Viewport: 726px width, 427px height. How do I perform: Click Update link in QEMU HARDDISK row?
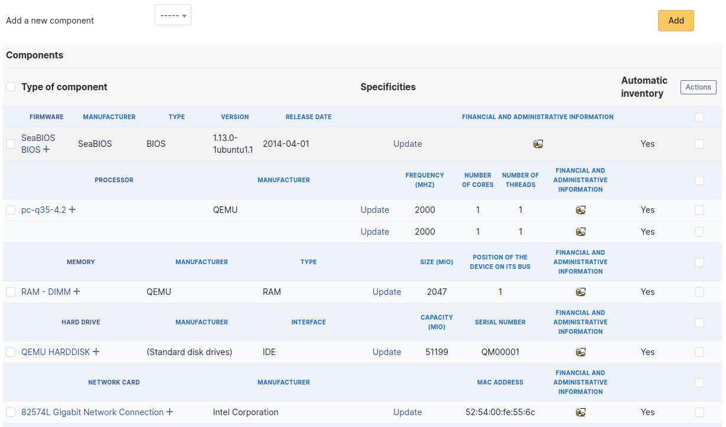coord(387,352)
